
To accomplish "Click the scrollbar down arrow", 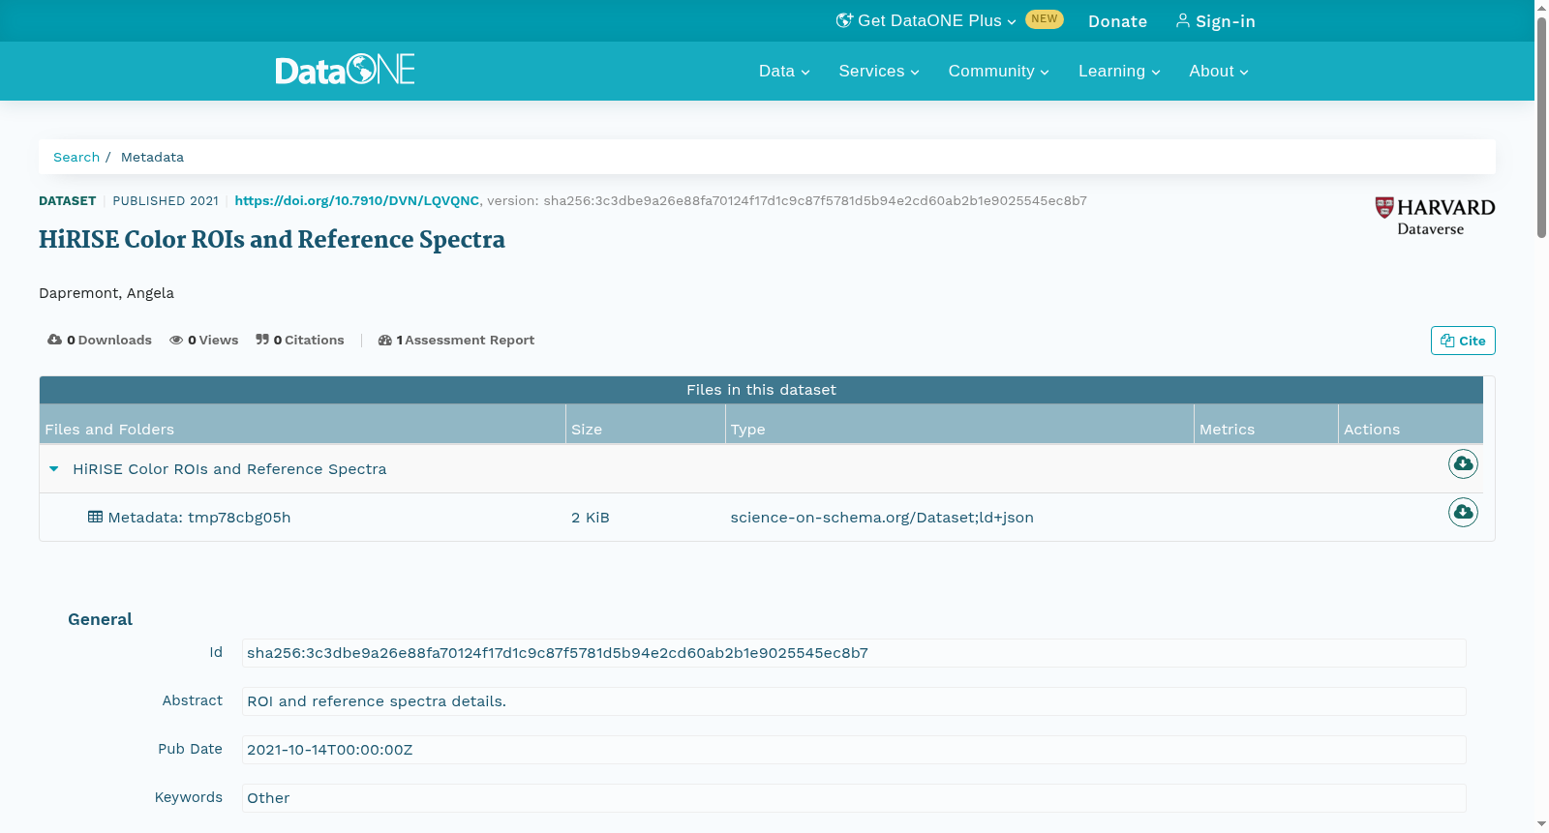I will click(1541, 824).
